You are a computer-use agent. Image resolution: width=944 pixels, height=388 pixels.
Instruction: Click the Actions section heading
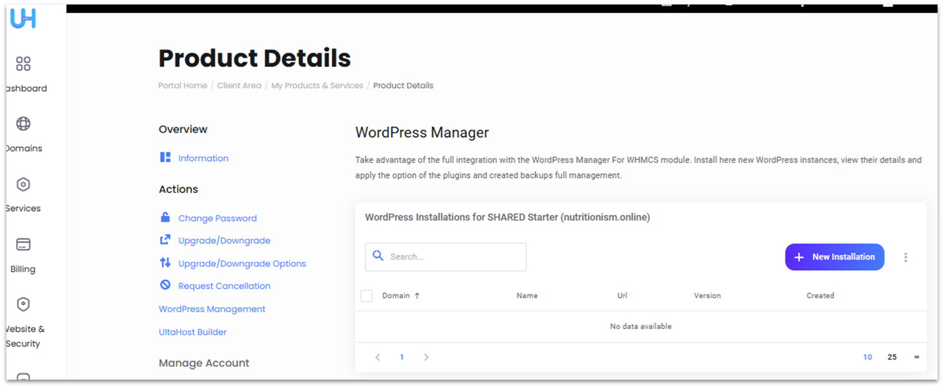click(x=178, y=189)
